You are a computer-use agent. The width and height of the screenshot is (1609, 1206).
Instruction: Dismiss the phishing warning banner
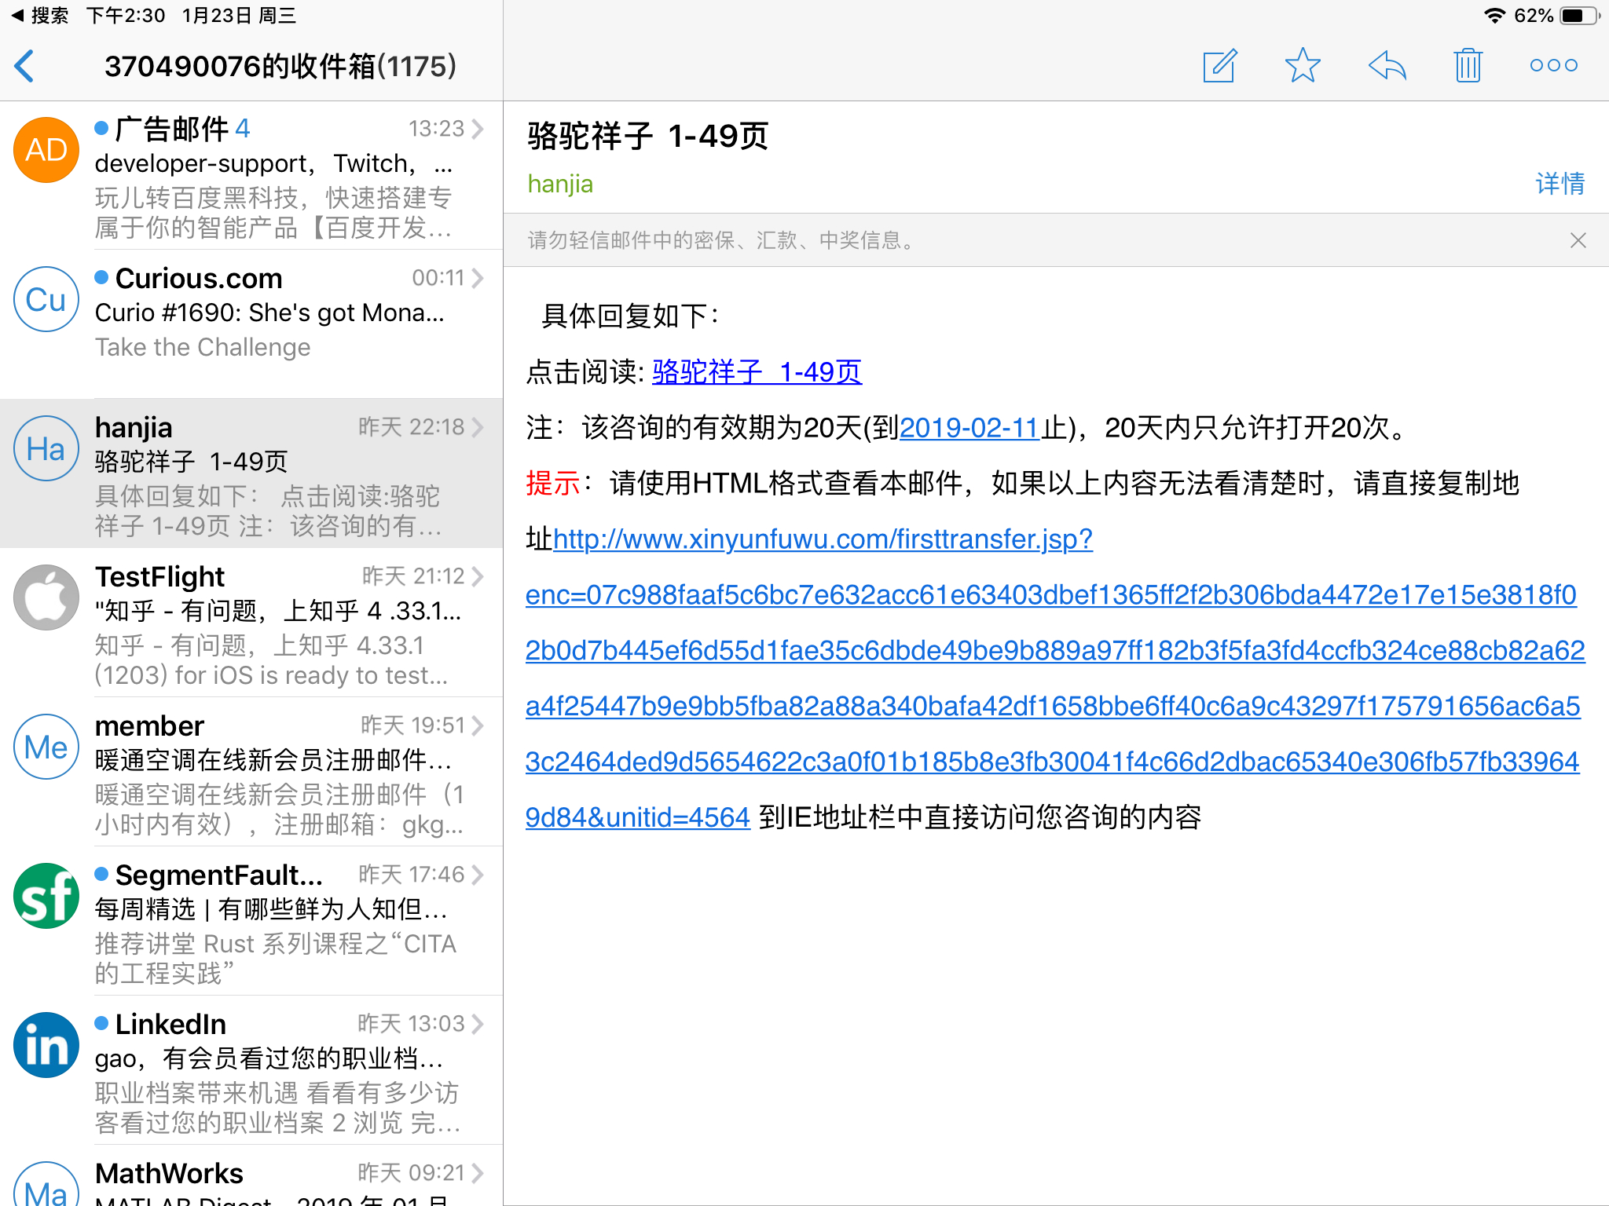(x=1578, y=240)
